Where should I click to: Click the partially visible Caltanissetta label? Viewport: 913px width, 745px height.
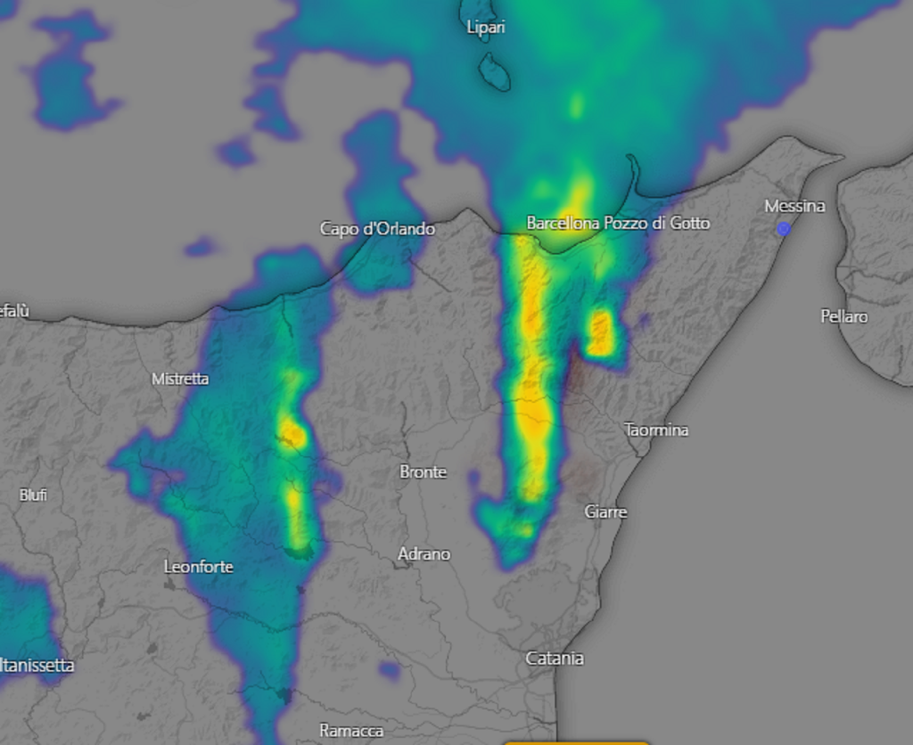point(37,665)
